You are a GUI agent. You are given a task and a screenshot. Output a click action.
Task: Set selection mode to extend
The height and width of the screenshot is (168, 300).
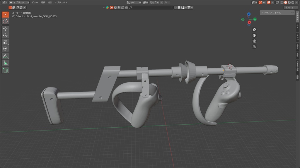click(14, 7)
